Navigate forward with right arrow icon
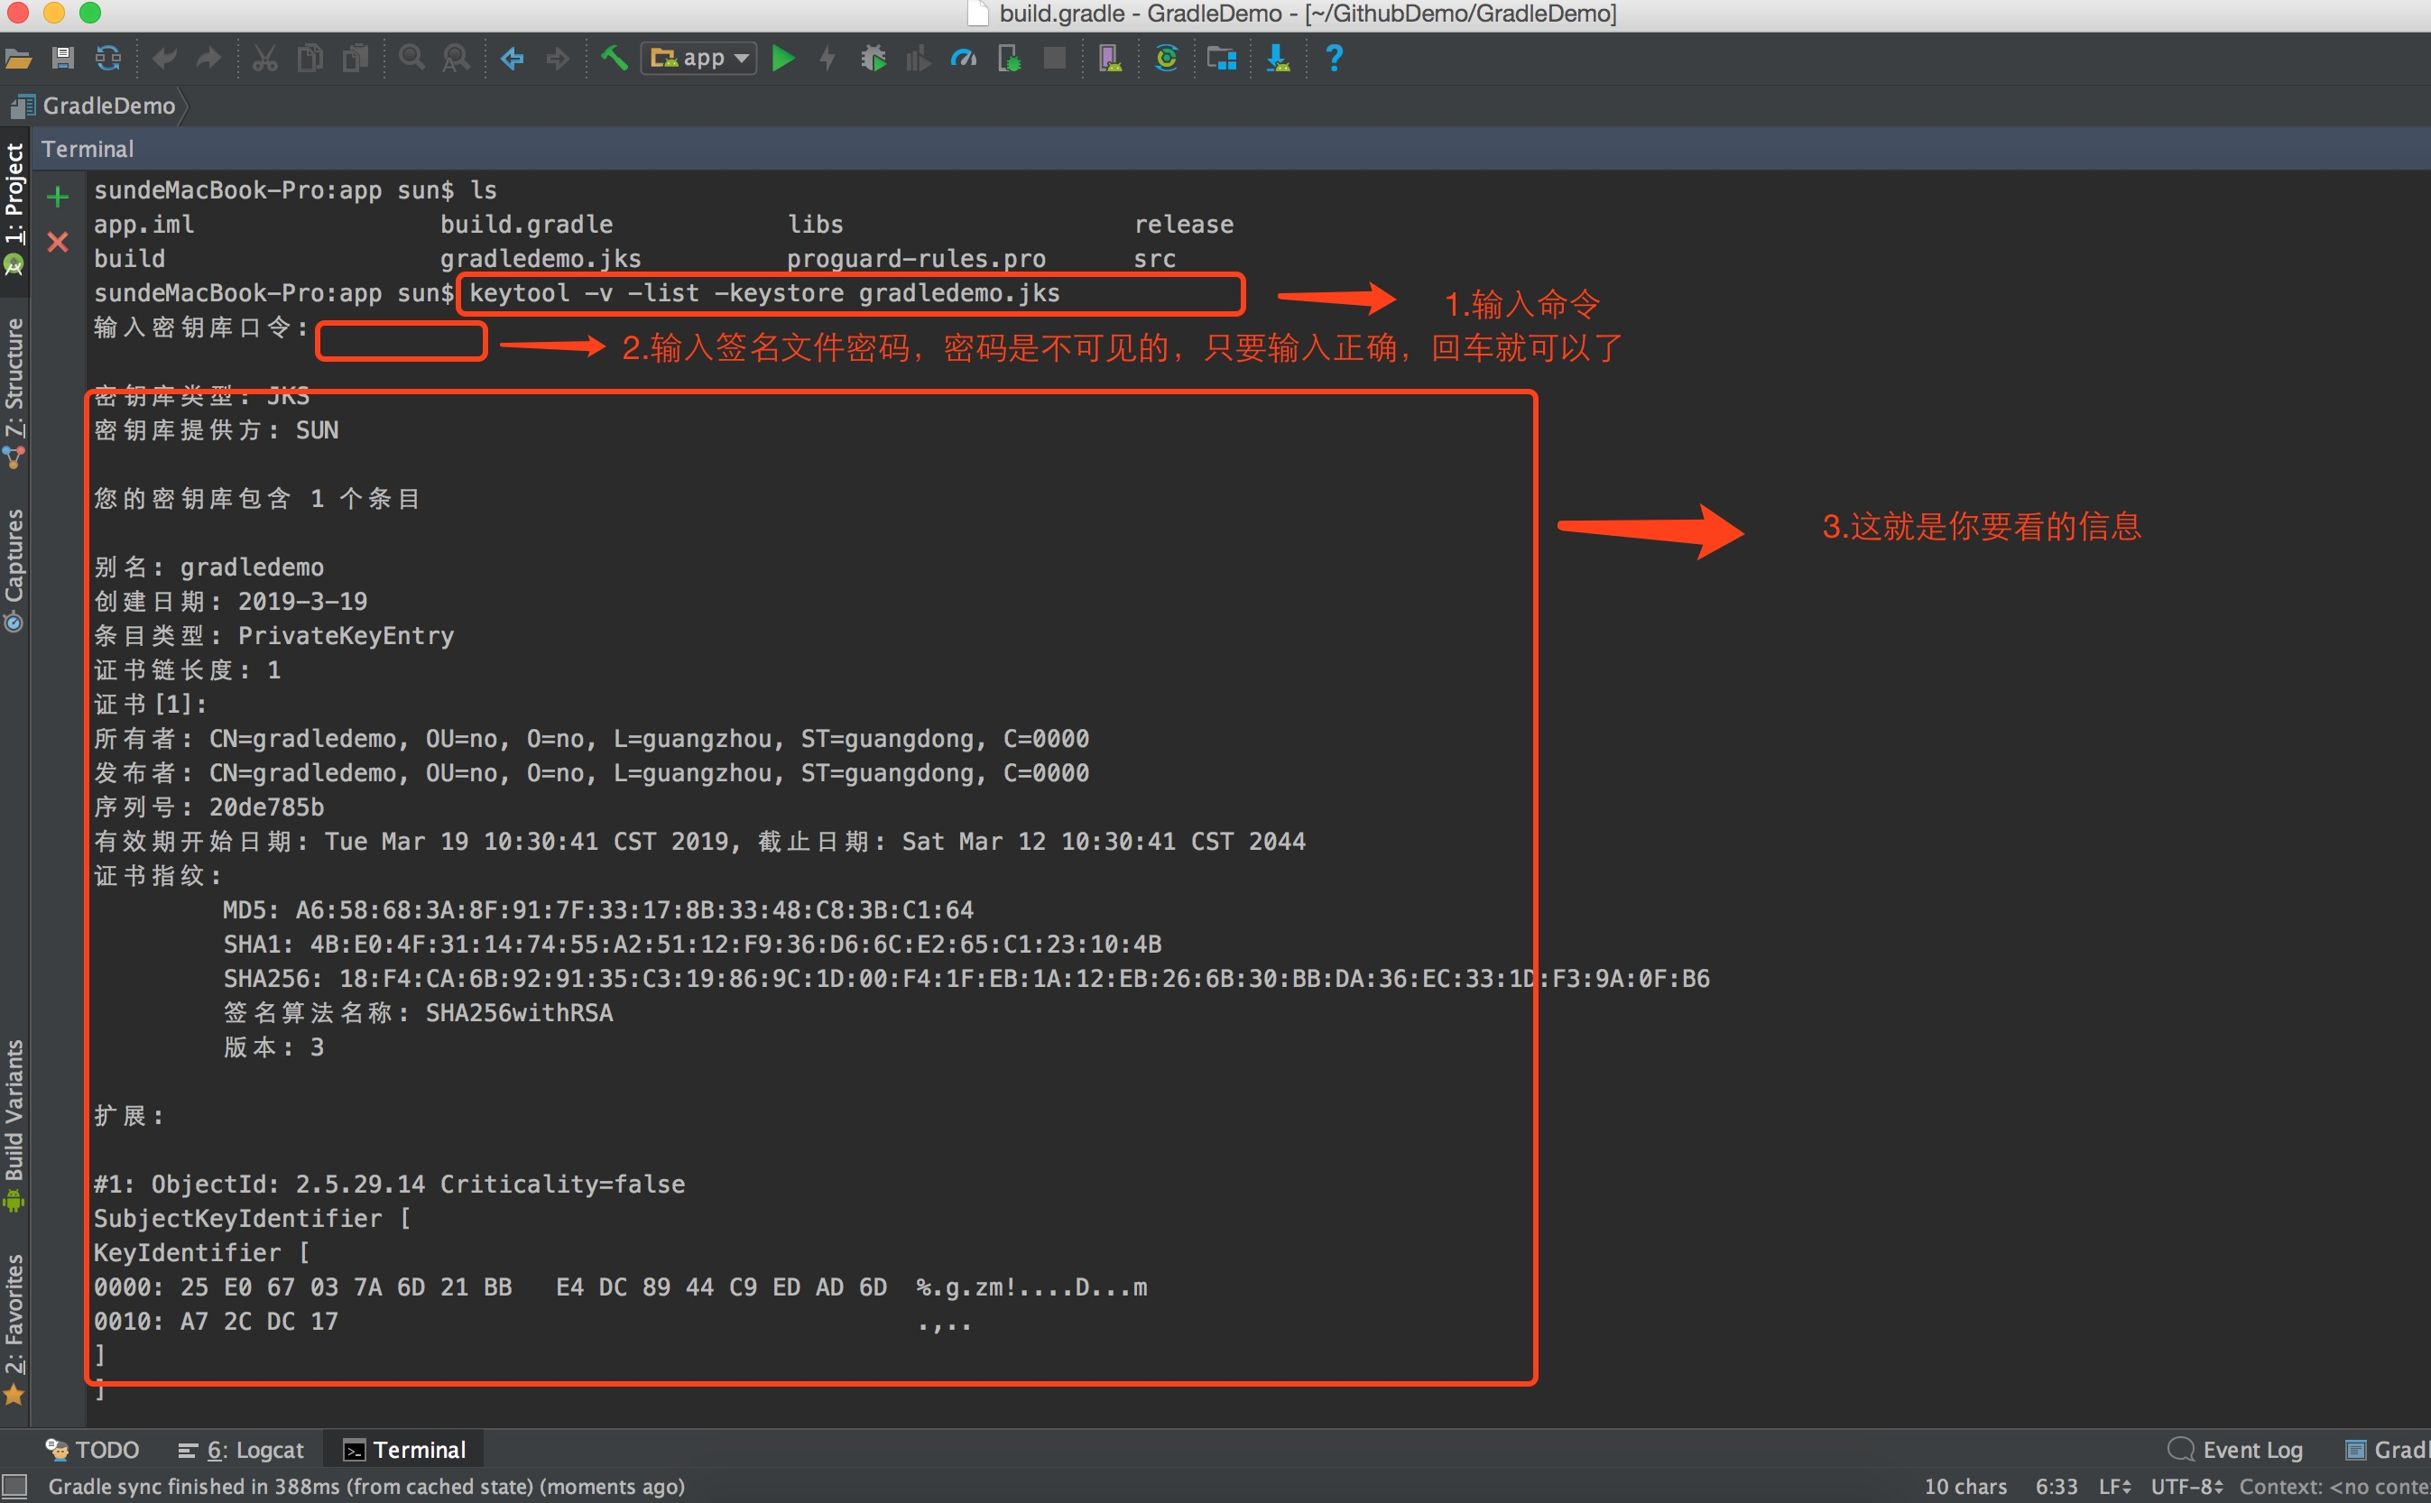2431x1503 pixels. [558, 59]
